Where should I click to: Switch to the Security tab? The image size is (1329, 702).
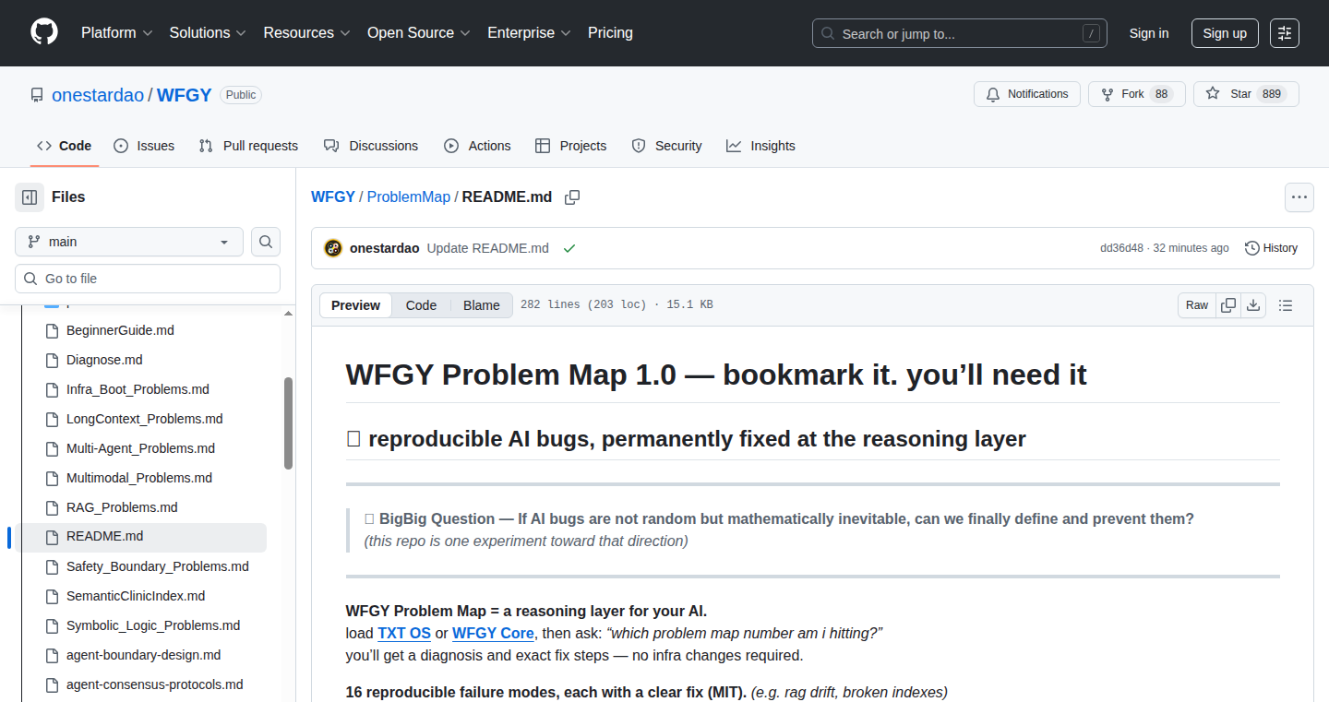tap(666, 146)
